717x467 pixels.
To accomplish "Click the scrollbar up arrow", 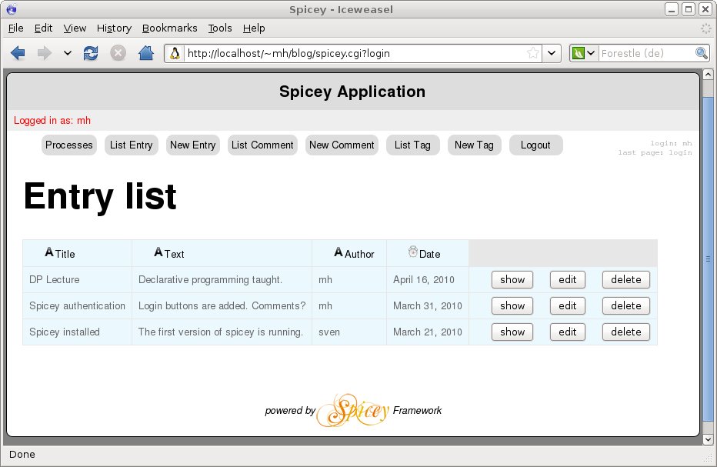I will coord(708,74).
